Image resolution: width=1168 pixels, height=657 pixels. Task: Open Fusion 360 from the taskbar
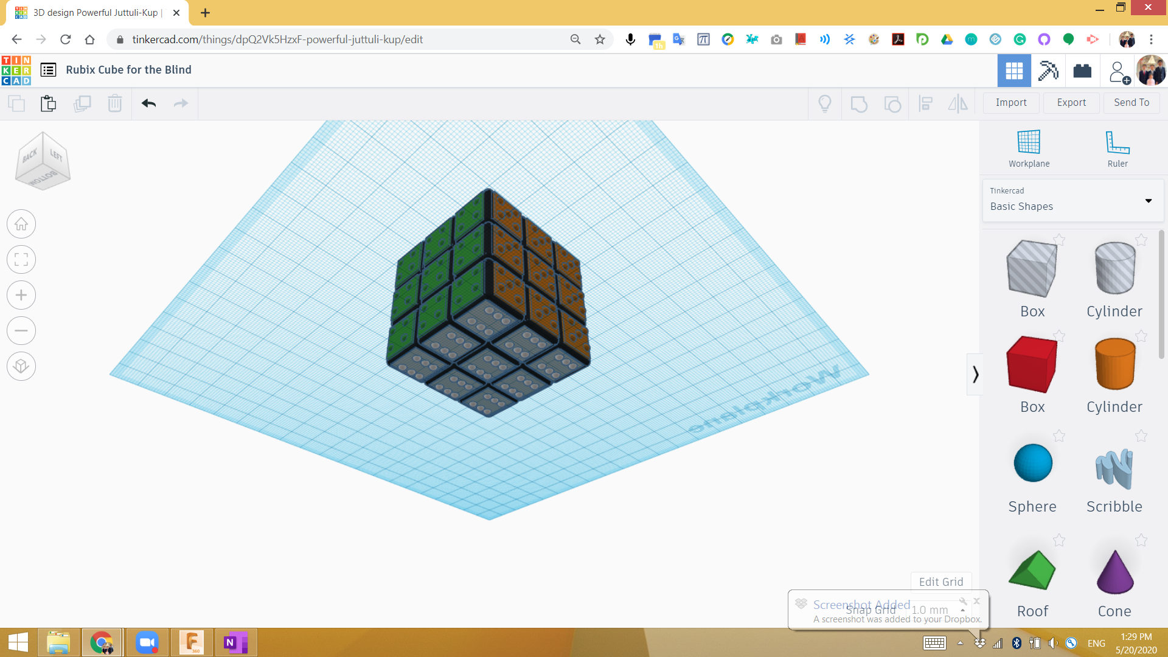(x=191, y=642)
